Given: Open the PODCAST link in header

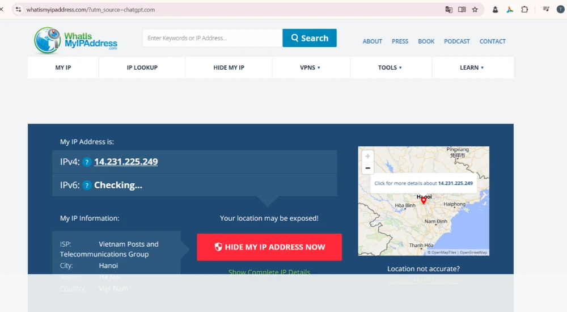Looking at the screenshot, I should [x=456, y=41].
